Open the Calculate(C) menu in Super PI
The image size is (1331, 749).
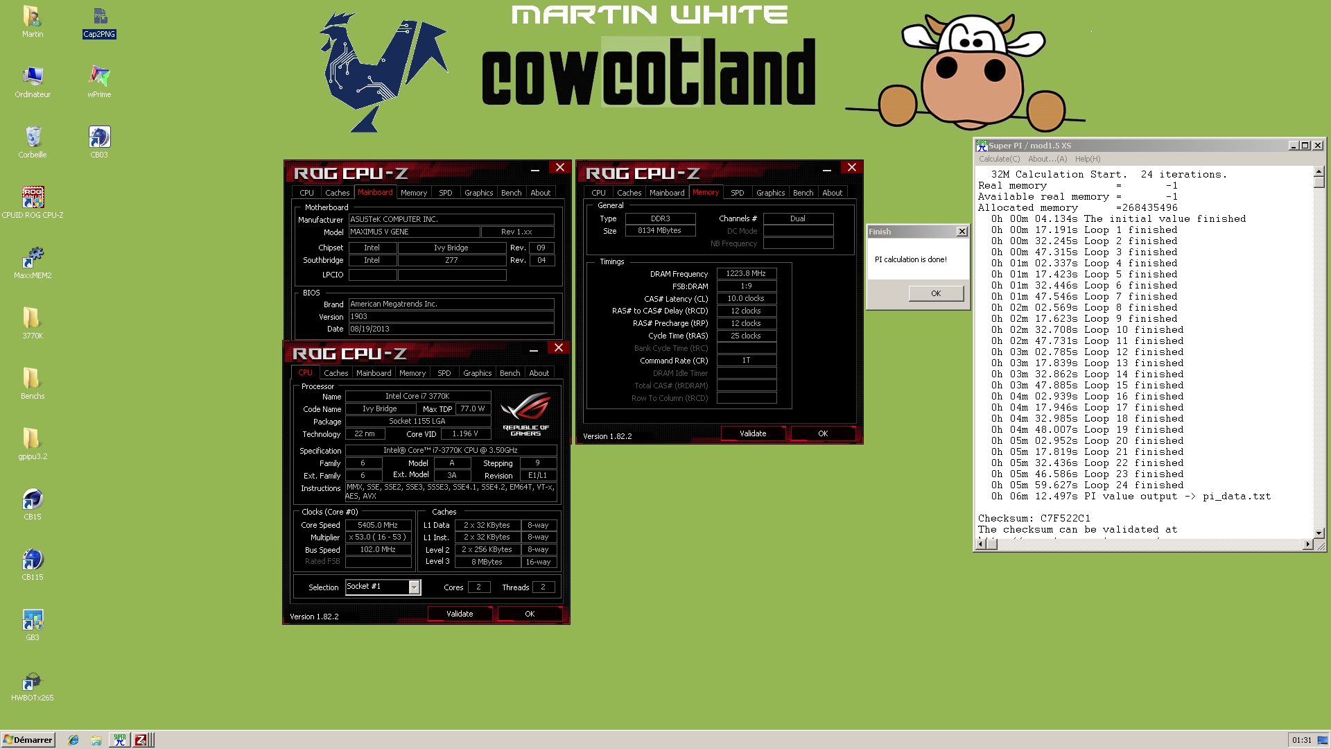[999, 159]
